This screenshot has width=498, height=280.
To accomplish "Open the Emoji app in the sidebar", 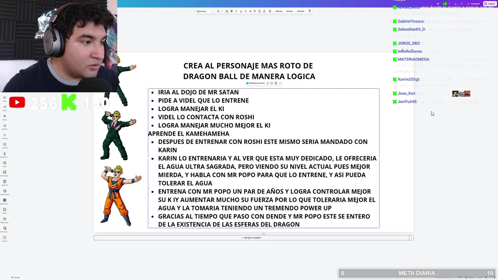I will pos(5,210).
